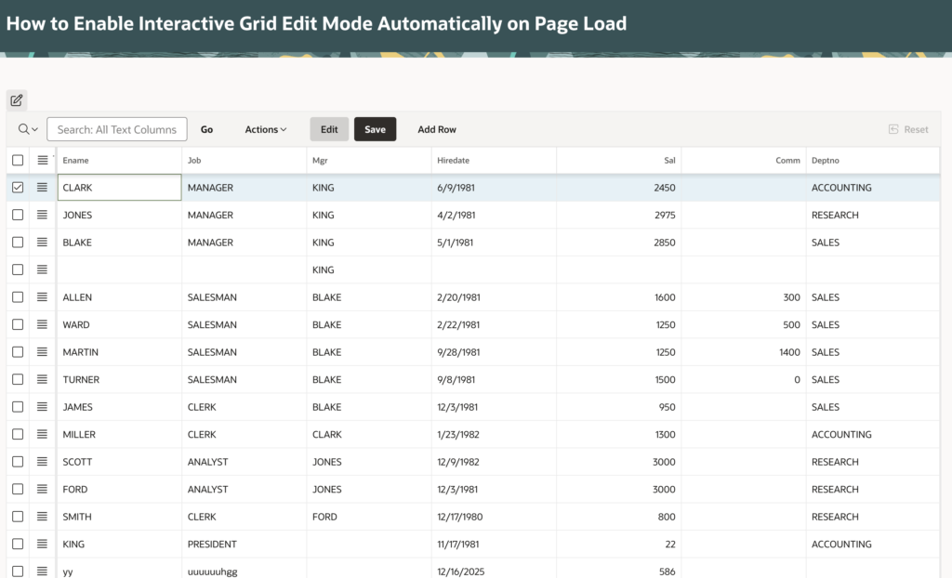
Task: Click the Add Row button
Action: (436, 129)
